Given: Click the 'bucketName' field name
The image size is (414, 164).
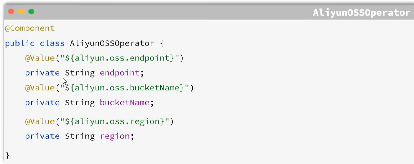Looking at the screenshot, I should point(125,103).
